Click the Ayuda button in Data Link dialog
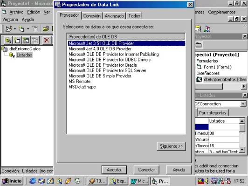 179,170
